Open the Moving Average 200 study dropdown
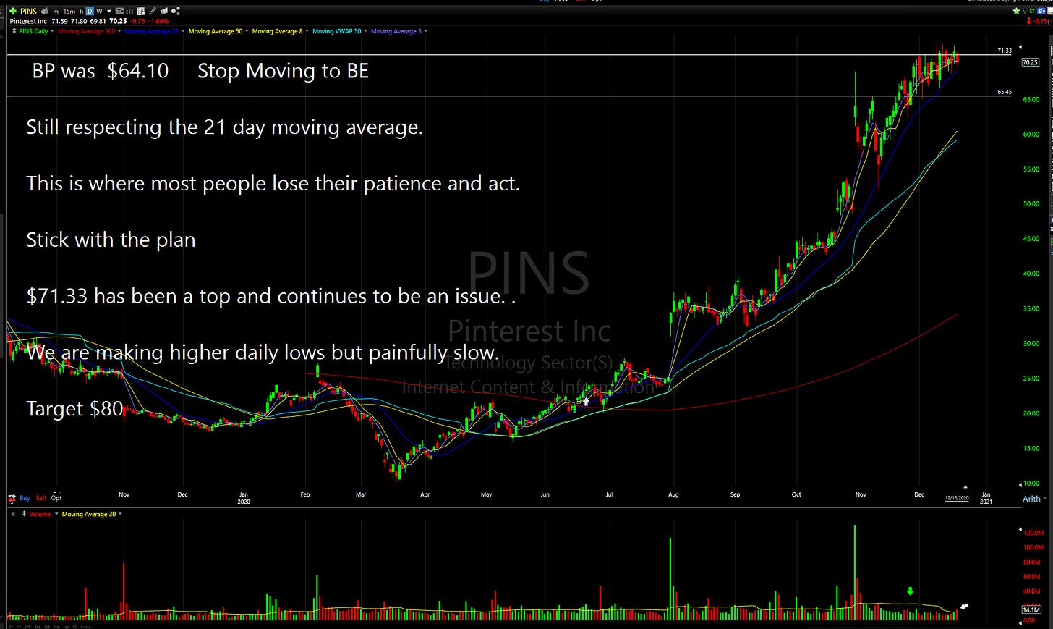Viewport: 1053px width, 629px height. coord(119,31)
